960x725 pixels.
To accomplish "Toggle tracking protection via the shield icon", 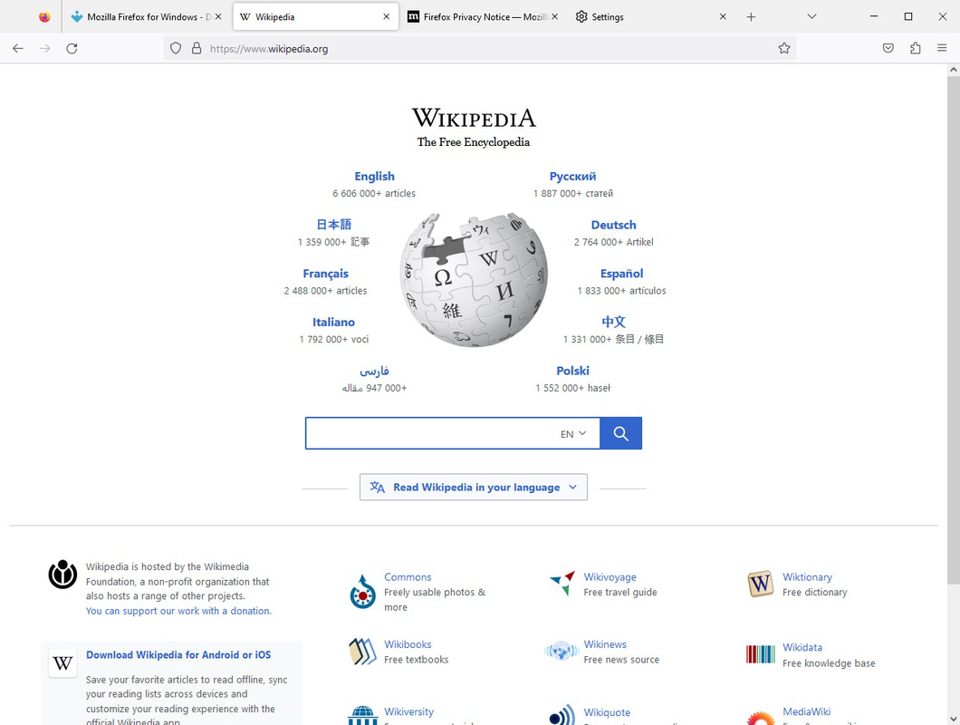I will [x=177, y=48].
